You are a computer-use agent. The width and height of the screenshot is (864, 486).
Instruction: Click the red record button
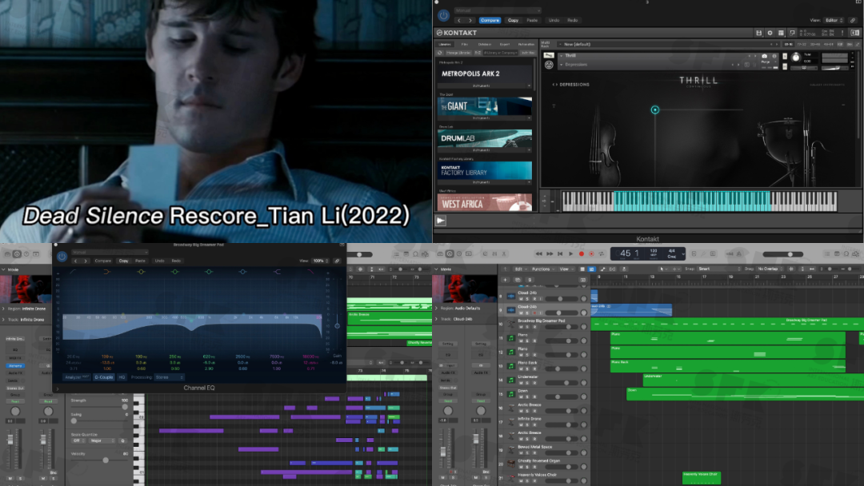(x=581, y=253)
